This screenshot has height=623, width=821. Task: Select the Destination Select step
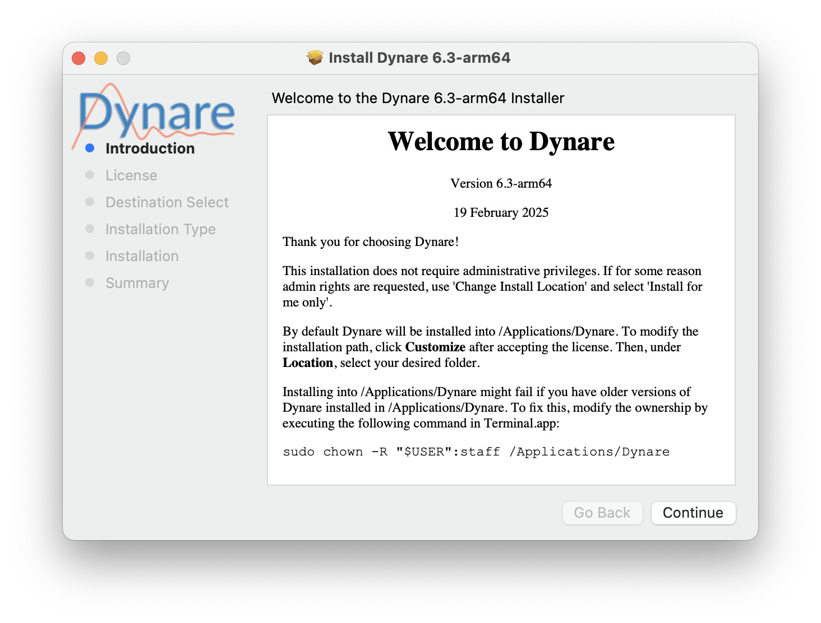tap(167, 202)
